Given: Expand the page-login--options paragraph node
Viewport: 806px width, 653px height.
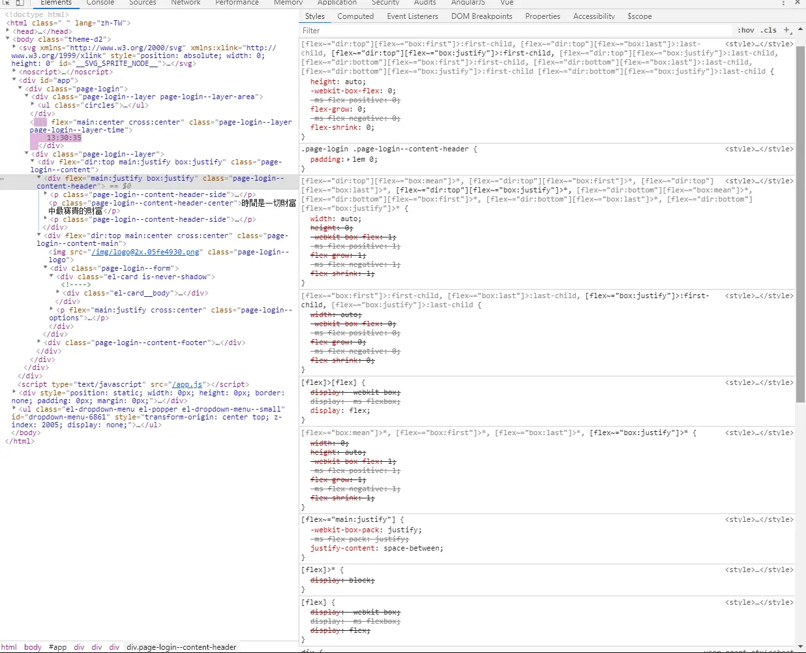Looking at the screenshot, I should click(x=52, y=310).
